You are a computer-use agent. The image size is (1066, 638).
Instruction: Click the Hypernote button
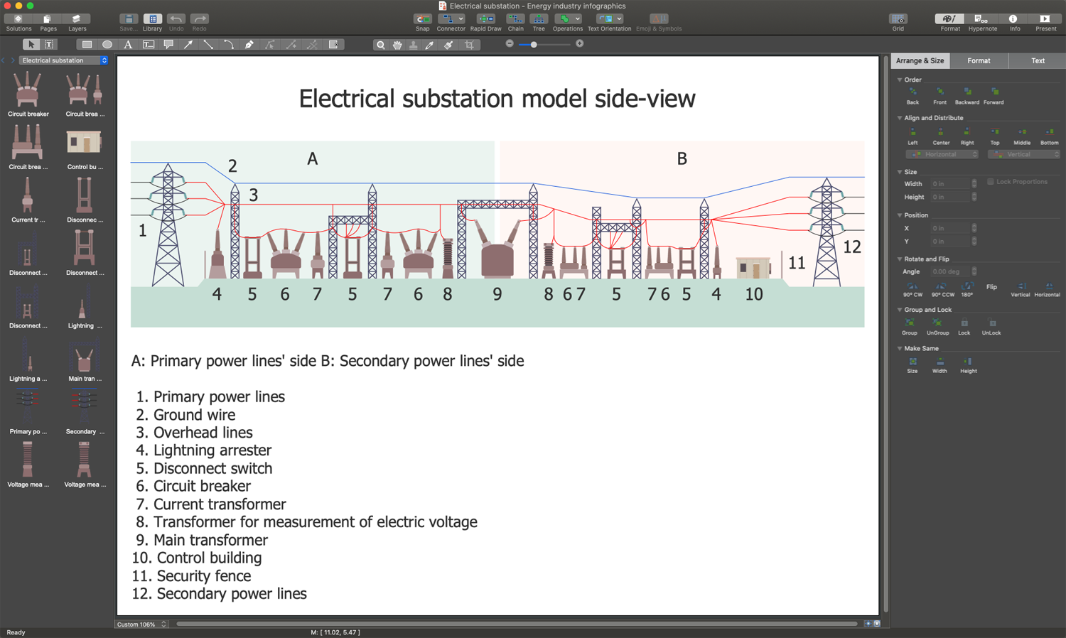[982, 23]
